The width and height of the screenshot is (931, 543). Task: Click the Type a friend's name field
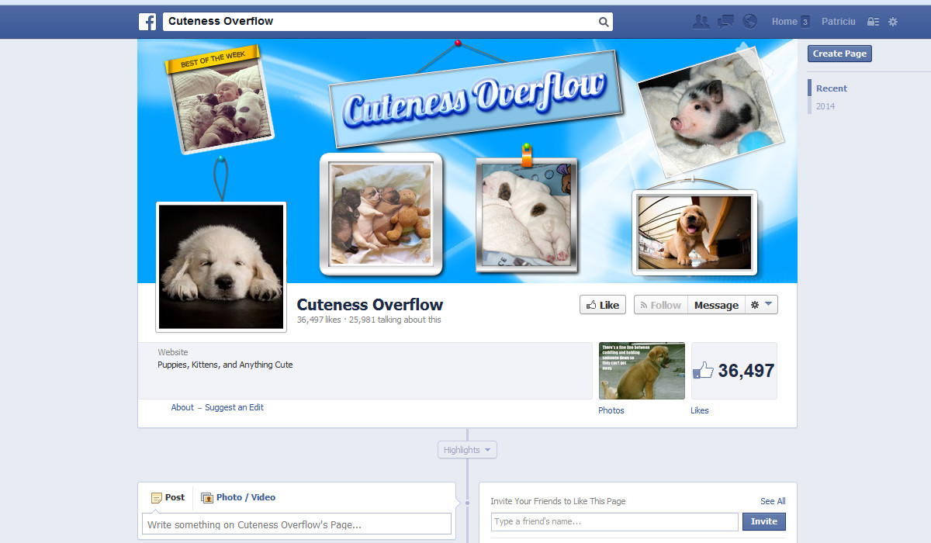(614, 521)
